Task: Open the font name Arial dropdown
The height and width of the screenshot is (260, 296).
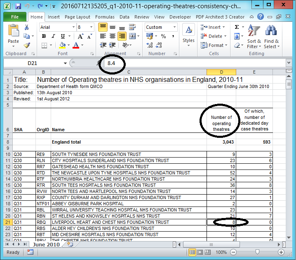Action: click(74, 27)
